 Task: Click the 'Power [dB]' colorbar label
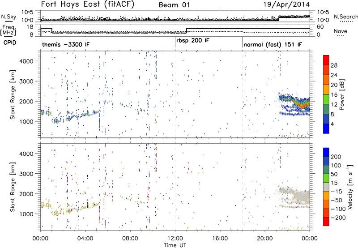click(x=342, y=94)
